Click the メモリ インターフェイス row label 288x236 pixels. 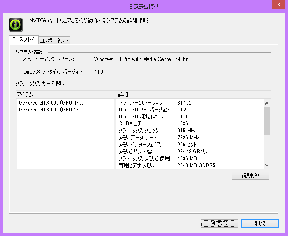140,145
